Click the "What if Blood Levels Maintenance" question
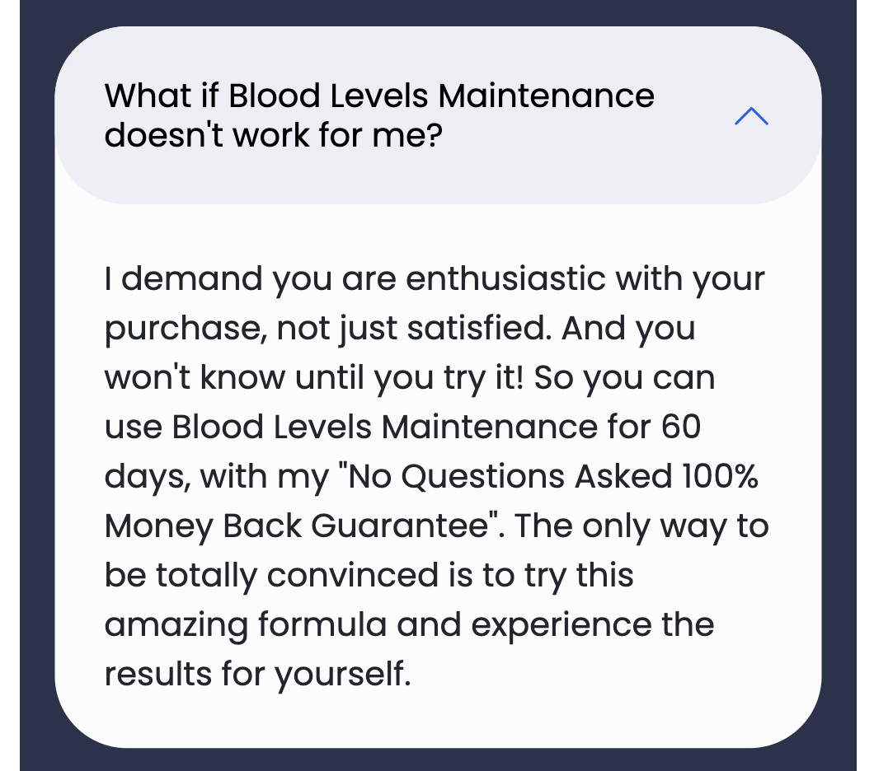The width and height of the screenshot is (874, 771). point(379,96)
